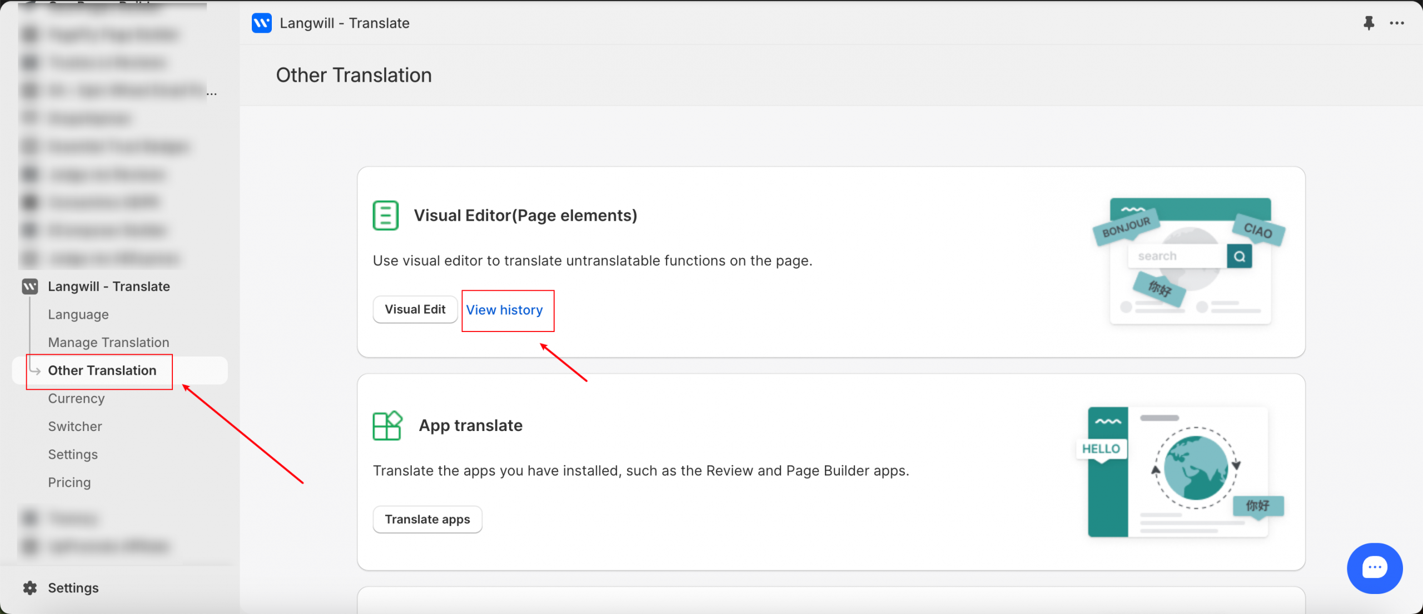Click the green App translate icon
Screen dimensions: 1423x614
coord(387,425)
